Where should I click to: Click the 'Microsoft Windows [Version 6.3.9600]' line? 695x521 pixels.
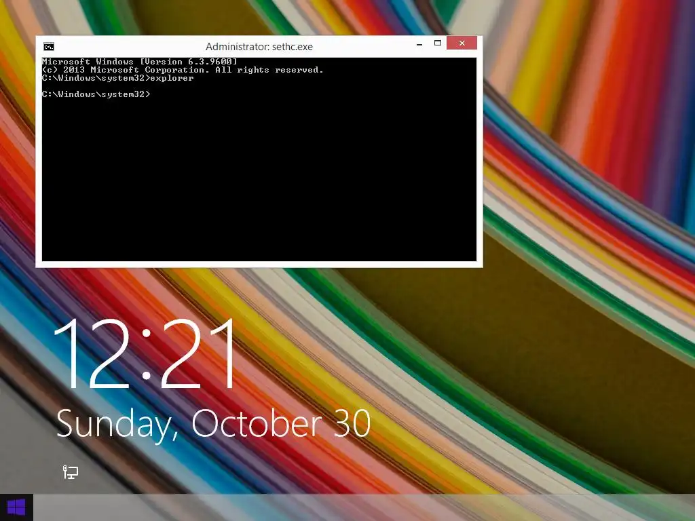[x=140, y=62]
